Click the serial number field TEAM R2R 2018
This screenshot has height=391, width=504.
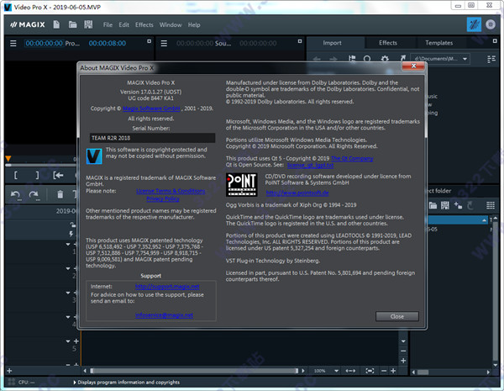tap(152, 138)
